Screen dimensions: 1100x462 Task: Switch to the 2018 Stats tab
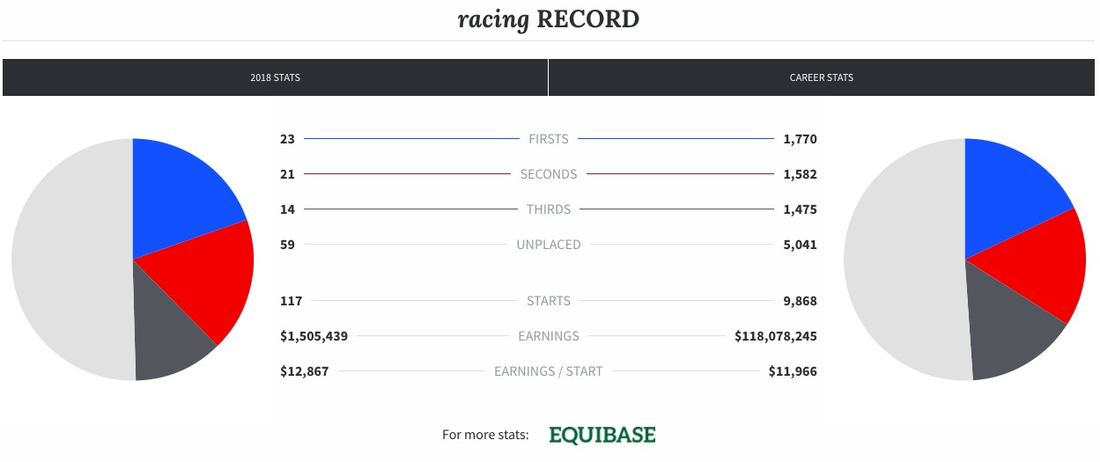pyautogui.click(x=275, y=77)
